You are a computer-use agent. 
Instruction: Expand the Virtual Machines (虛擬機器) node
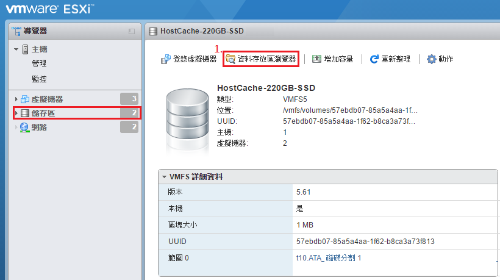pos(16,99)
